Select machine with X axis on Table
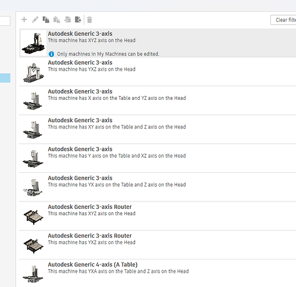Viewport: 296px width, 287px height. [x=157, y=100]
